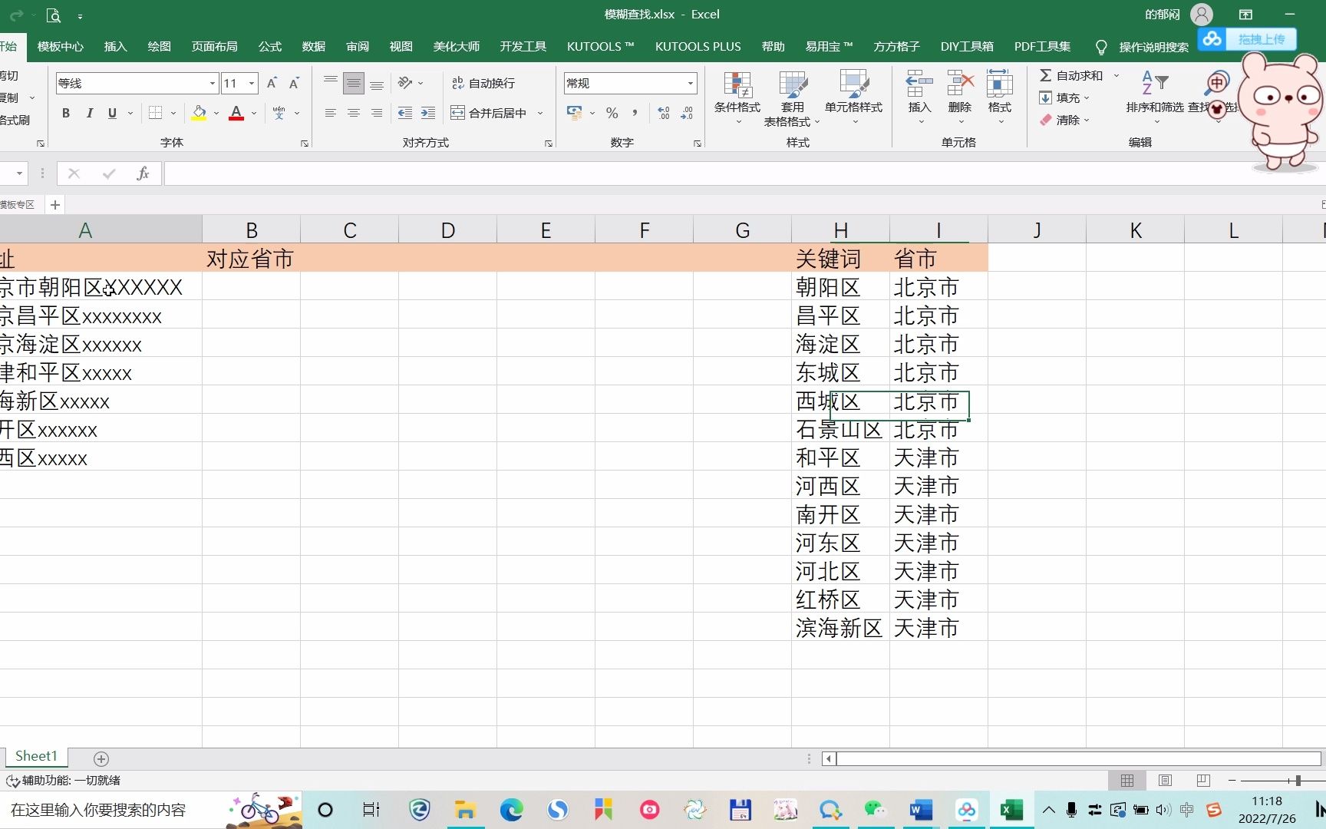Switch to the 数据 ribbon tab
Screen dimensions: 1326x829
coord(312,46)
